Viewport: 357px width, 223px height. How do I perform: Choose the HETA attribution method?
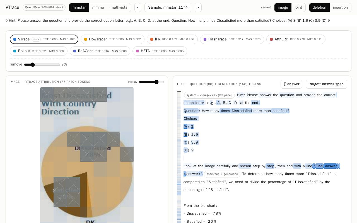click(160, 51)
